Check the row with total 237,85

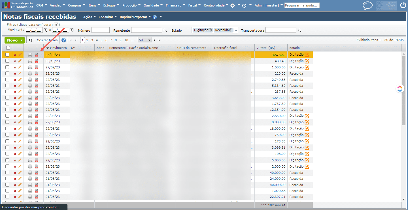click(7, 92)
